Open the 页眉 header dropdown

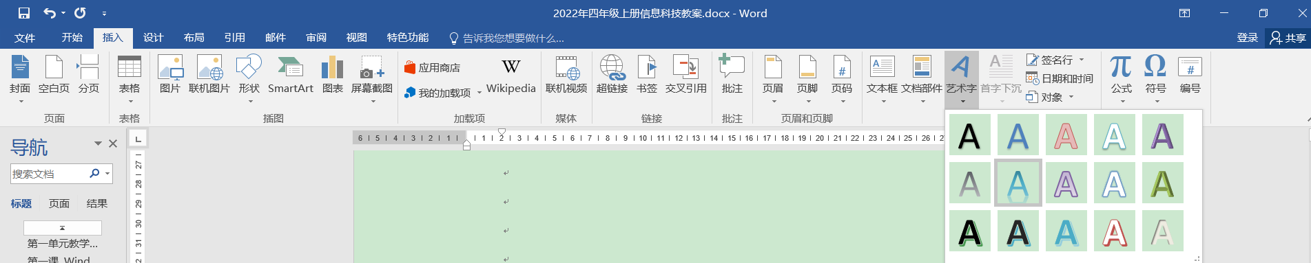[773, 79]
